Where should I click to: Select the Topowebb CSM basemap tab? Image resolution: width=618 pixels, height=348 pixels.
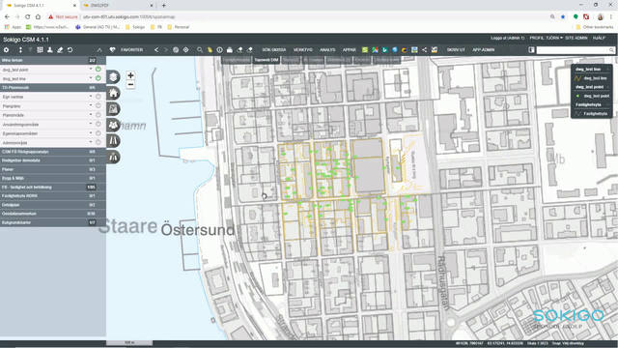tap(267, 60)
